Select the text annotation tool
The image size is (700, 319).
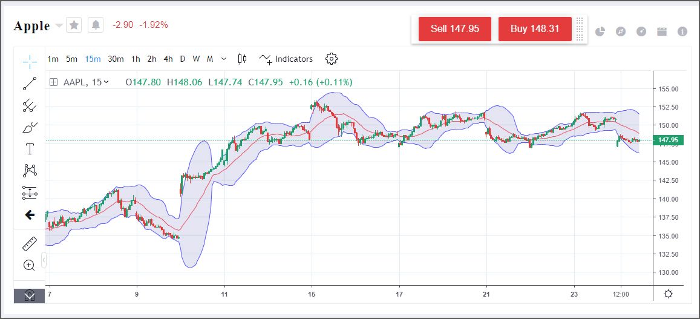[30, 149]
